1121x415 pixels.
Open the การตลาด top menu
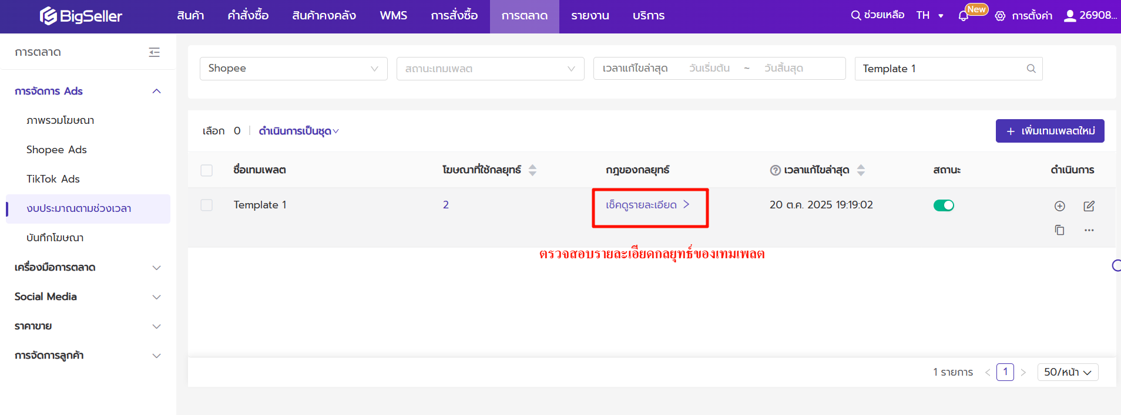pos(525,16)
